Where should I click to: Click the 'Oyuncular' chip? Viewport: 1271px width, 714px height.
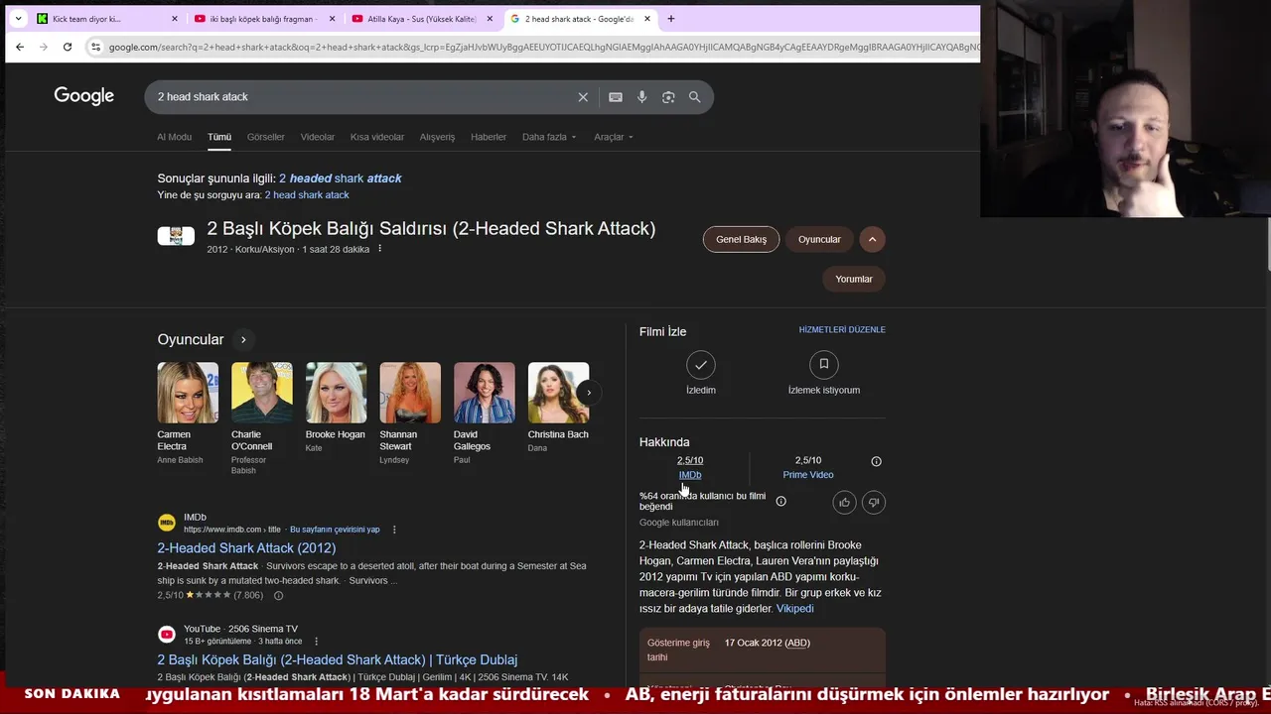(x=819, y=239)
